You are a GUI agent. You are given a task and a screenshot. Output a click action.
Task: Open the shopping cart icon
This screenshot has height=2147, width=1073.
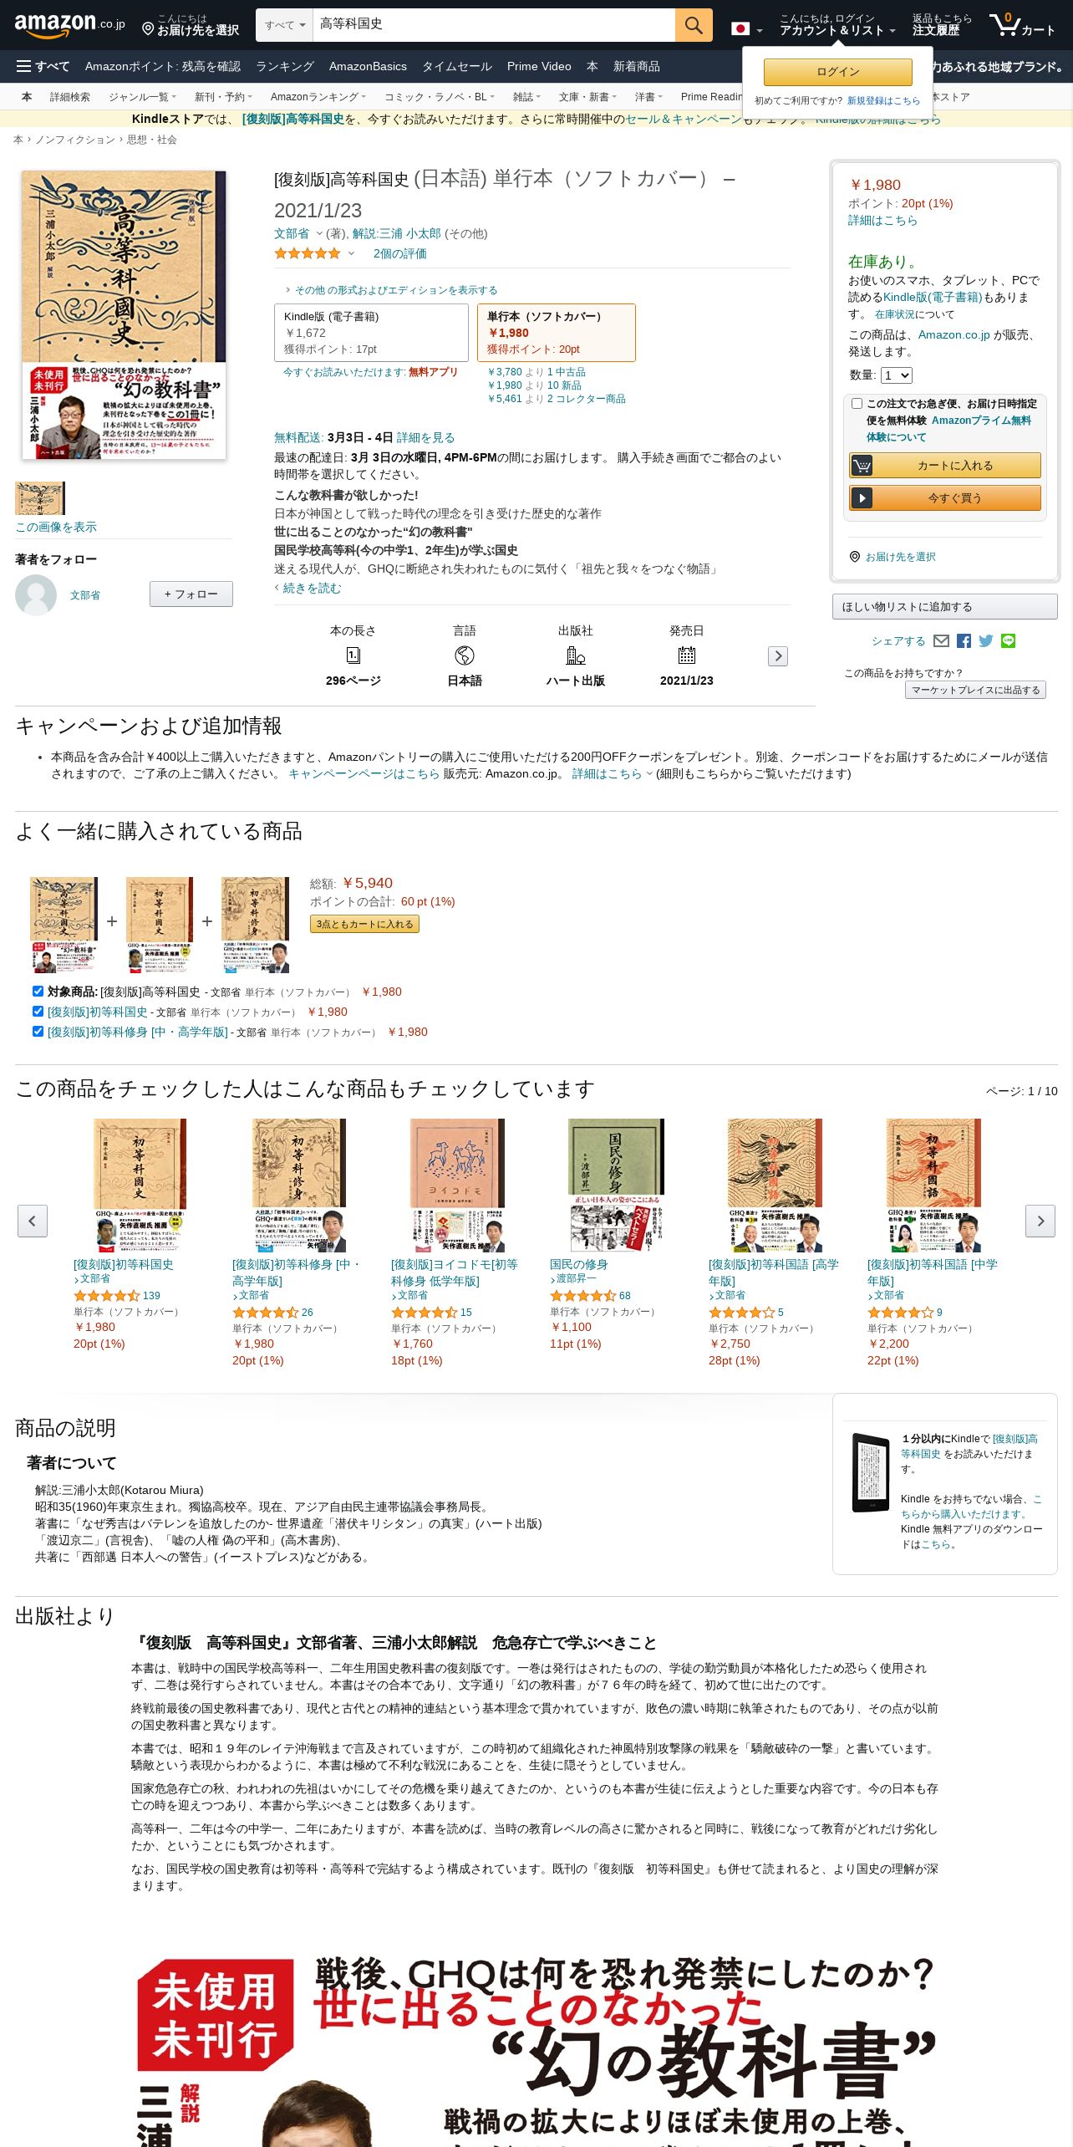coord(1022,25)
